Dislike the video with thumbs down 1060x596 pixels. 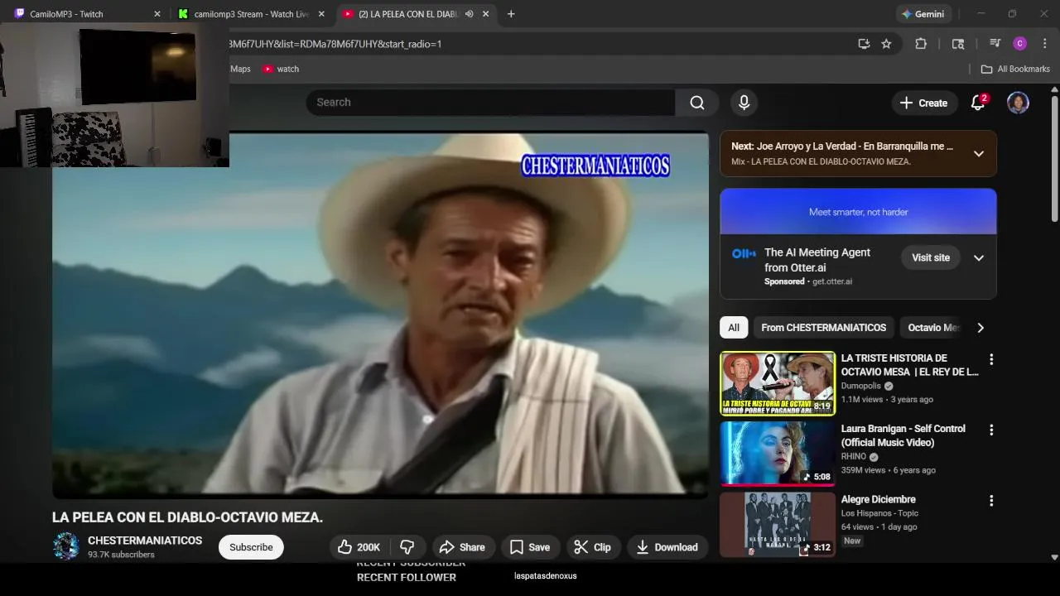click(407, 547)
